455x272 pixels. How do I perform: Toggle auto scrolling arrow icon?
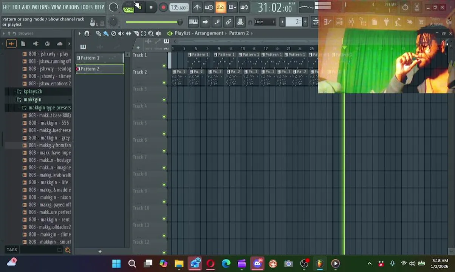click(205, 22)
